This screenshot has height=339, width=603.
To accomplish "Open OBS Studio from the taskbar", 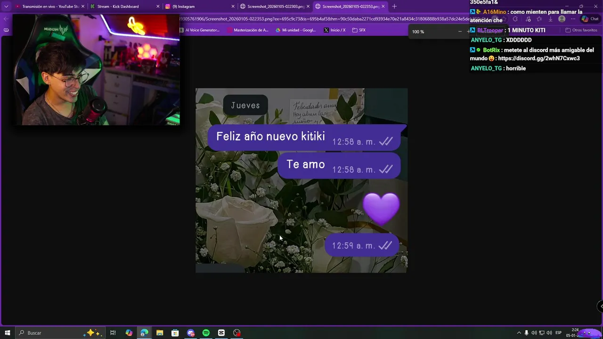I will coord(237,333).
